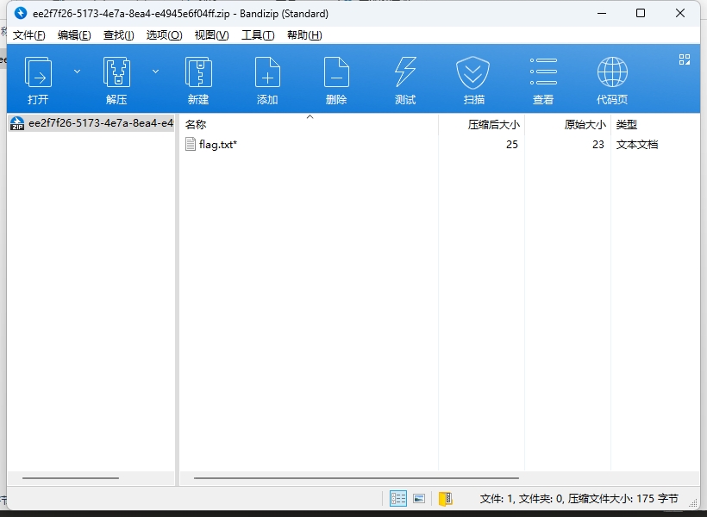Screen dimensions: 707x517
Task: Click the 解压 (Extract) toolbar icon
Action: pos(116,72)
